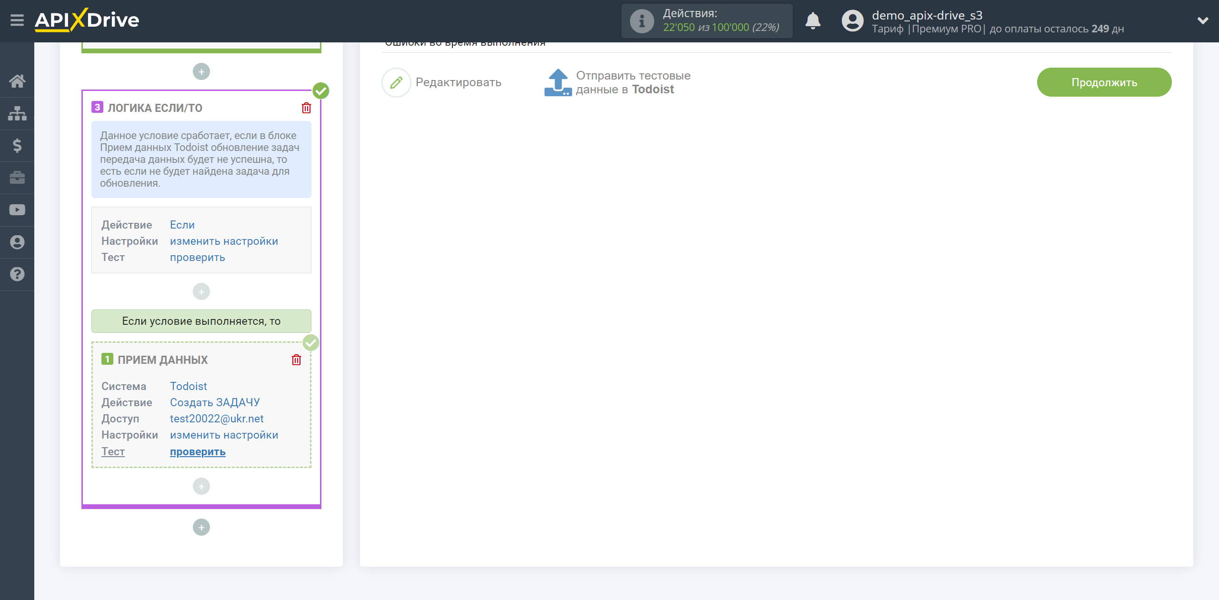Open the connections sitemap icon in sidebar
Image resolution: width=1219 pixels, height=600 pixels.
click(x=17, y=113)
